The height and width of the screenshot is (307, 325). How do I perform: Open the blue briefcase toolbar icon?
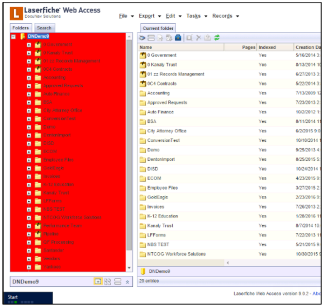click(x=178, y=38)
